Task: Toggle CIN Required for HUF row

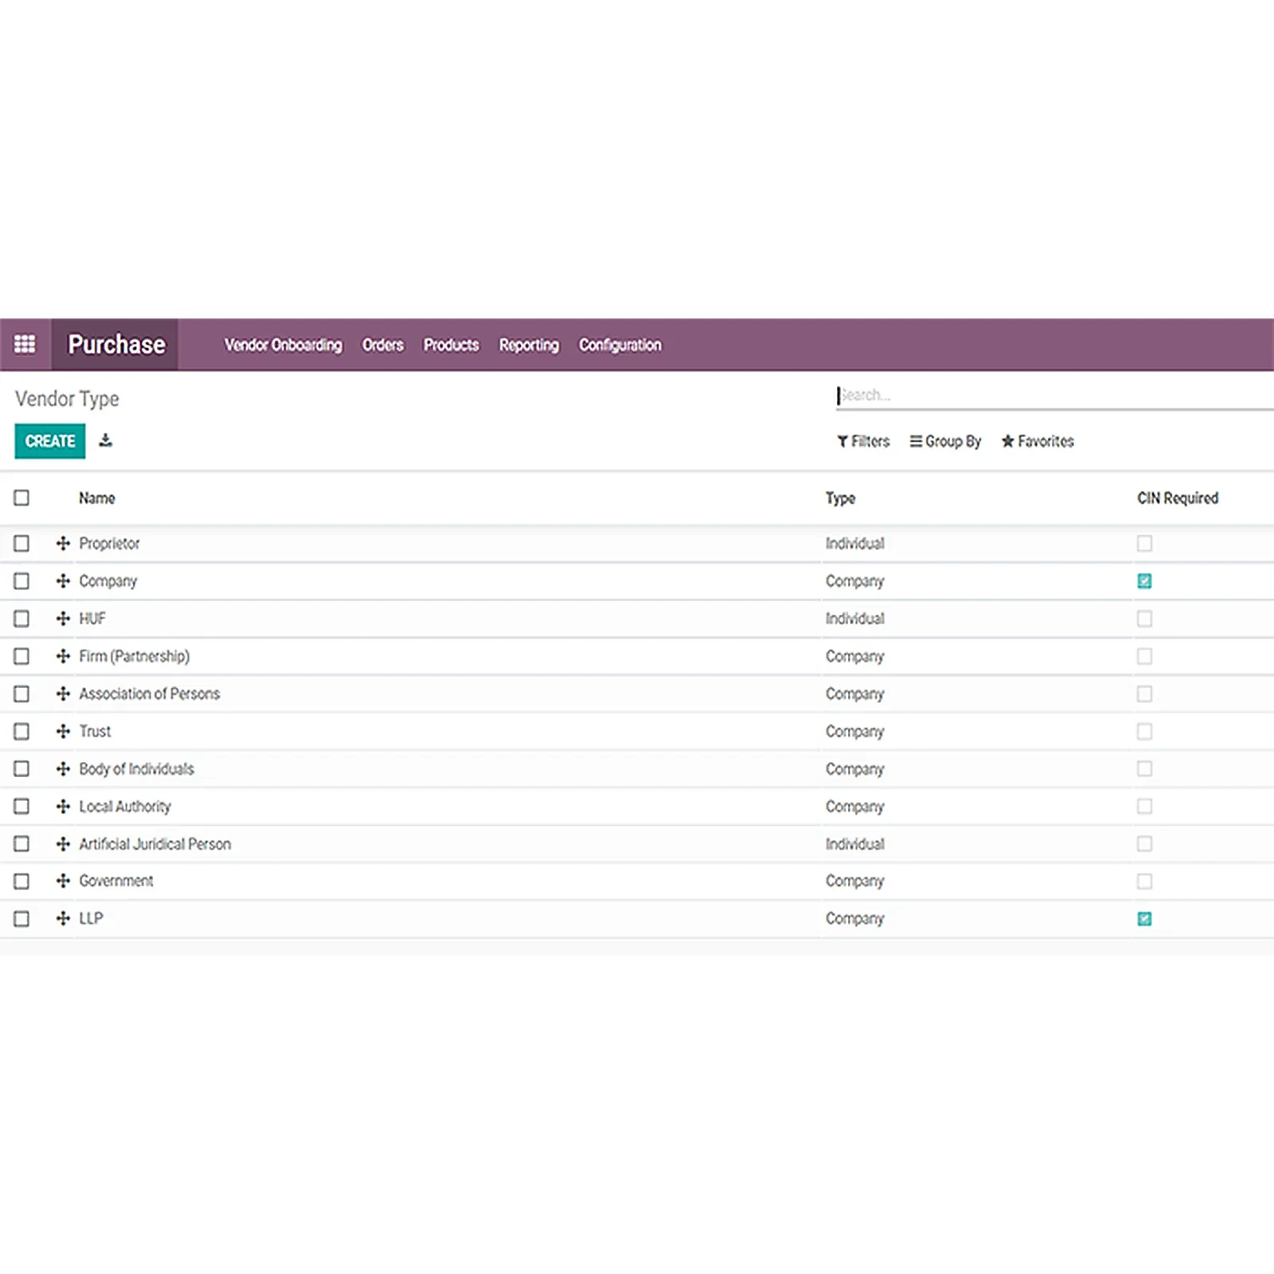Action: pyautogui.click(x=1144, y=618)
